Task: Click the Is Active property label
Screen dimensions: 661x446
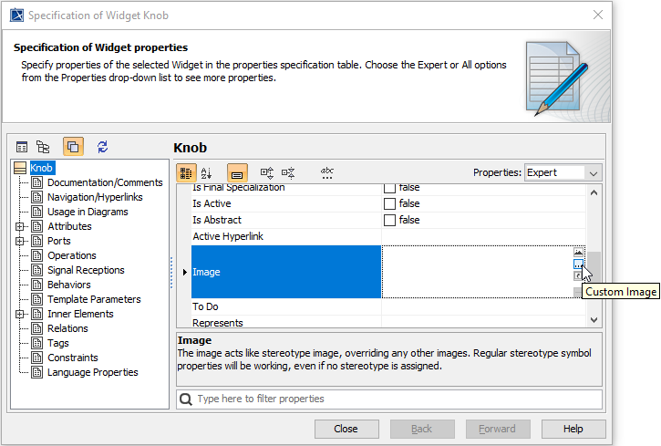Action: [212, 203]
